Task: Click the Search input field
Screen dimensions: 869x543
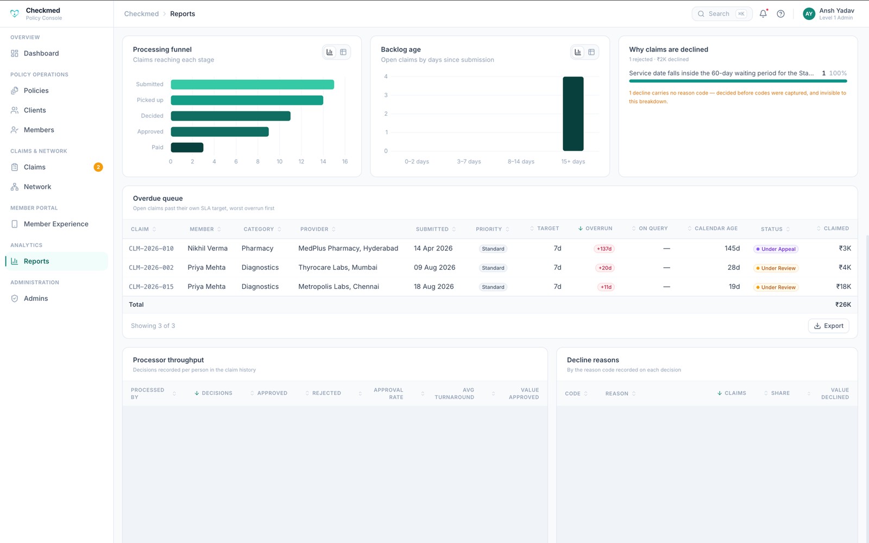Action: (x=722, y=14)
